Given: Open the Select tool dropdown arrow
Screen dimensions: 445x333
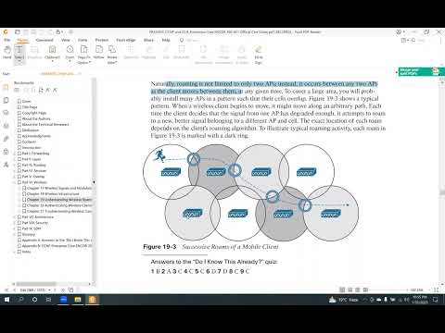Looking at the screenshot, I should pos(19,62).
